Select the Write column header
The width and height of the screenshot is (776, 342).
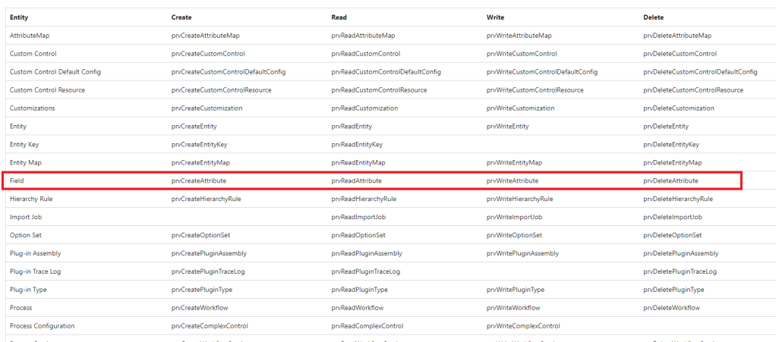tap(495, 17)
